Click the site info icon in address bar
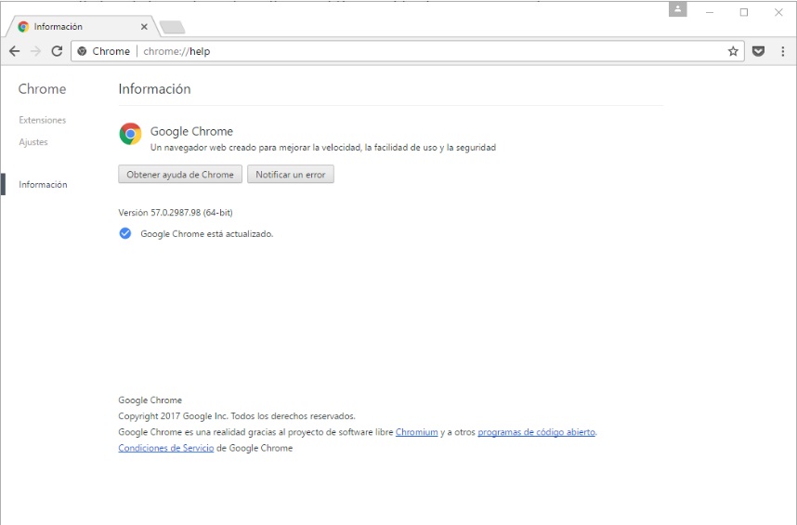Image resolution: width=797 pixels, height=525 pixels. 83,51
